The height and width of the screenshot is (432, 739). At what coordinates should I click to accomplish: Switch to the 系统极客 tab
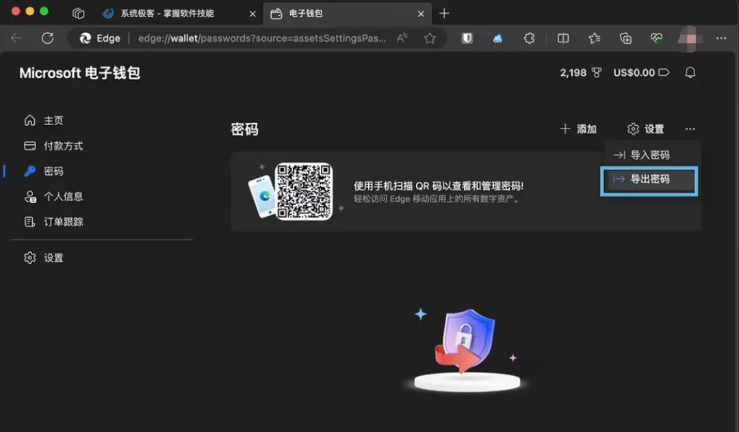[168, 13]
